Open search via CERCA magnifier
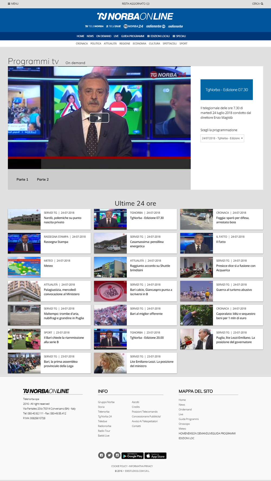Image resolution: width=271 pixels, height=481 pixels. point(257,4)
